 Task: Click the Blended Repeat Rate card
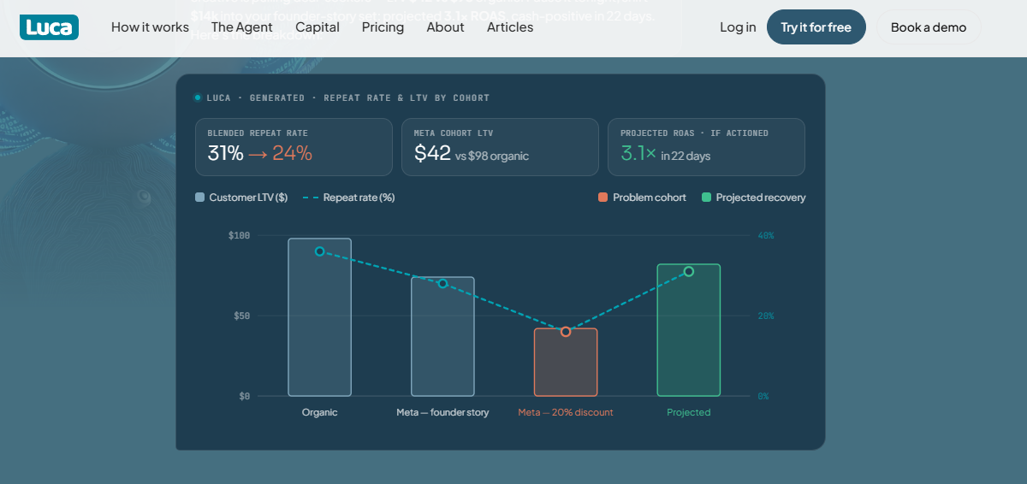coord(294,147)
